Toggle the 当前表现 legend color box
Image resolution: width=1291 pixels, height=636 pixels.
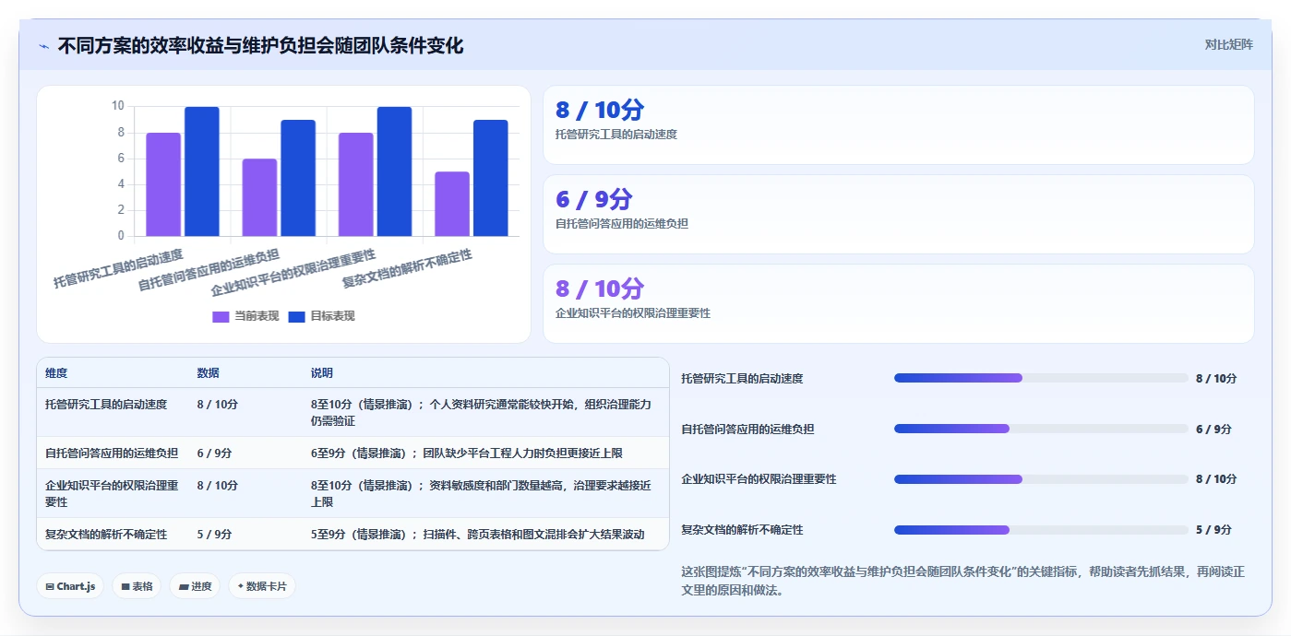[x=221, y=316]
